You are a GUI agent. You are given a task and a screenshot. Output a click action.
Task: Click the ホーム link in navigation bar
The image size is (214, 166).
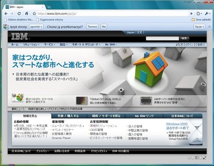[x=15, y=44]
